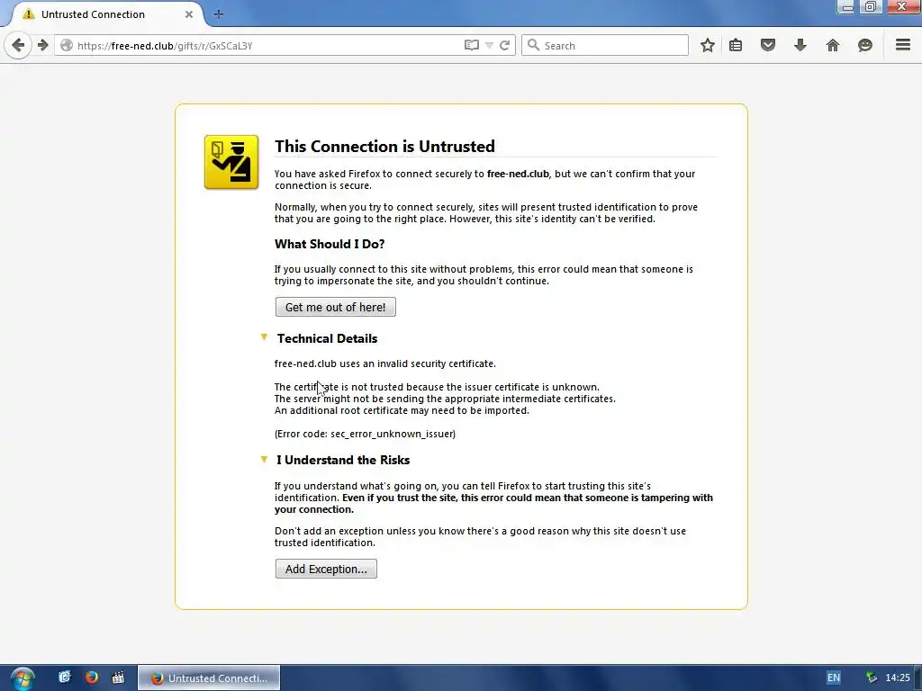This screenshot has width=922, height=691.
Task: Open the address bar history dropdown arrow
Action: coord(489,45)
